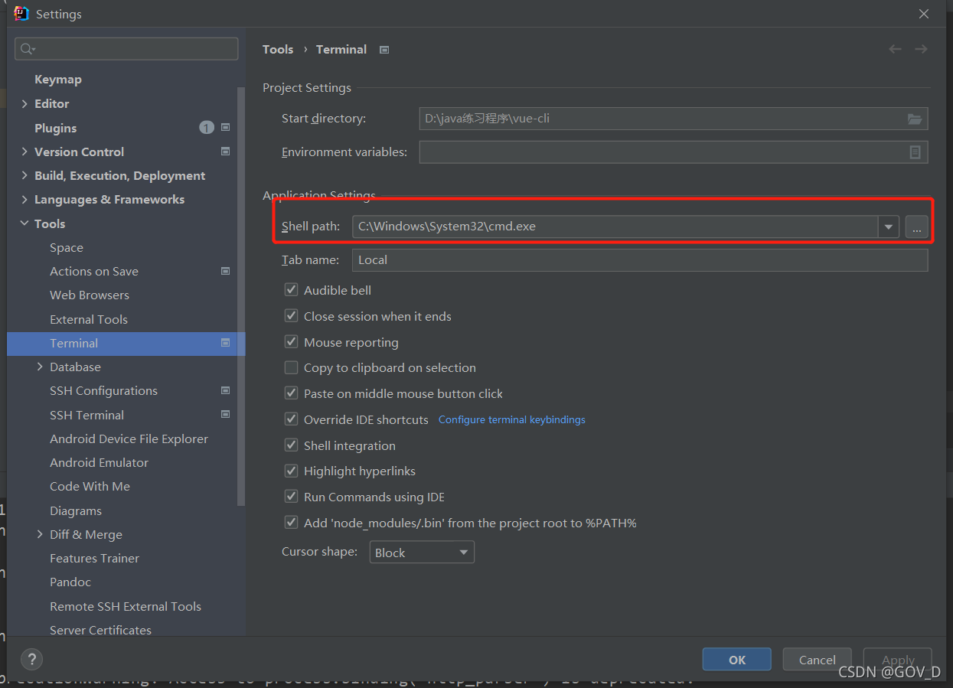Click the forward navigation arrow
Screen dimensions: 953x688
pos(921,49)
